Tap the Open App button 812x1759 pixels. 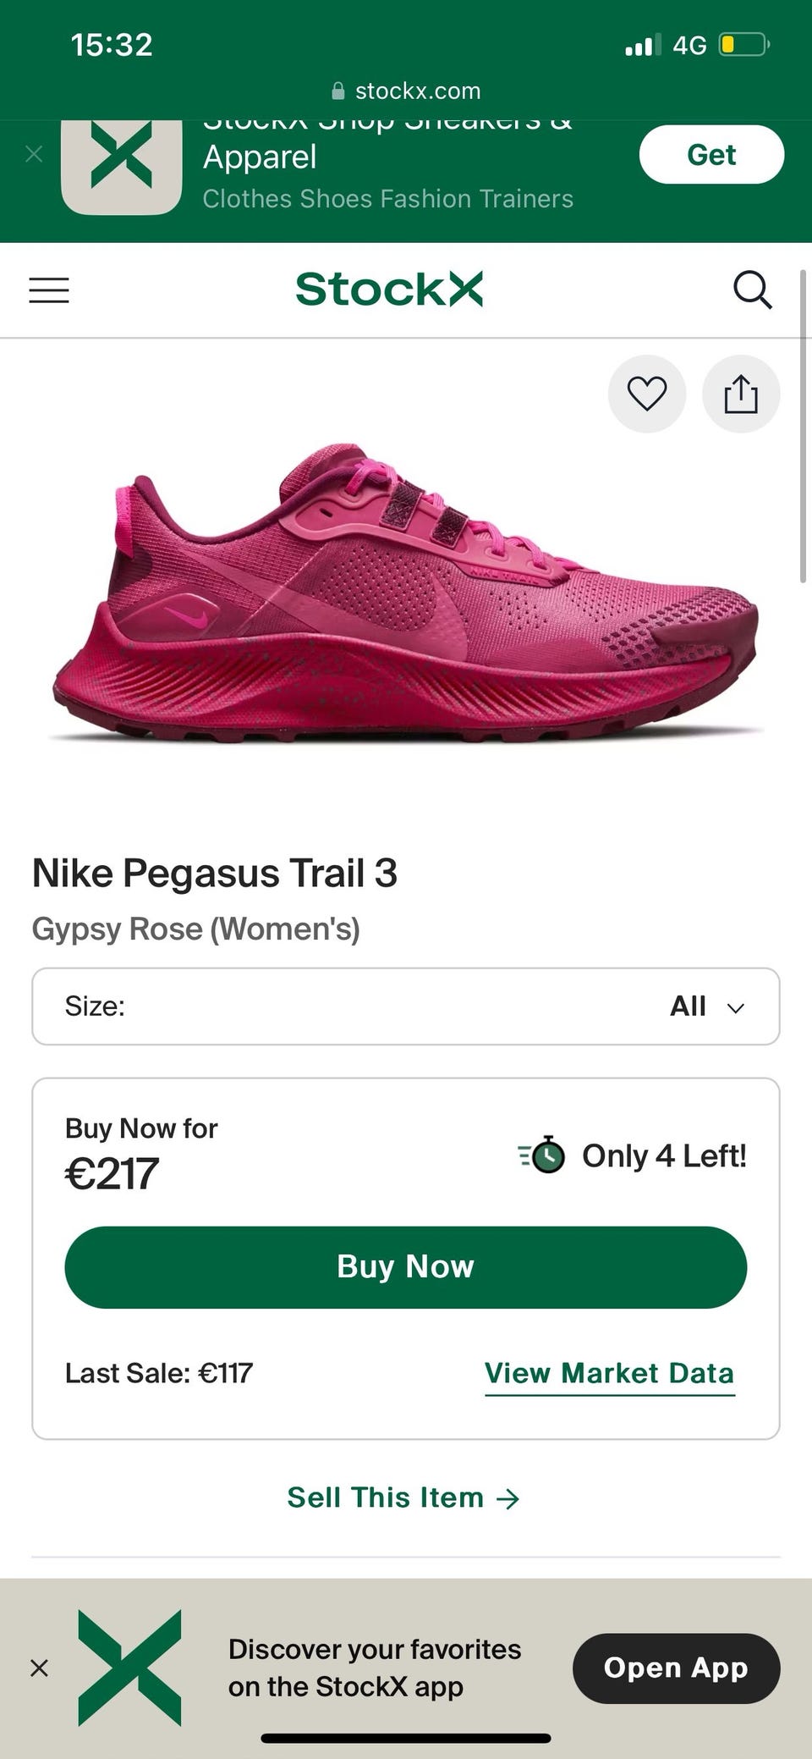[x=676, y=1668]
